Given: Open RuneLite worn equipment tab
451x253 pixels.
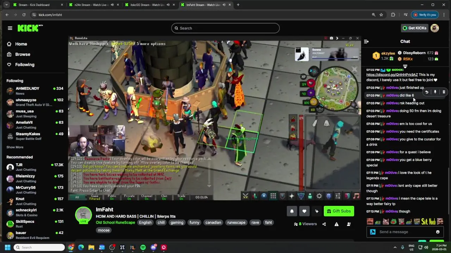Looking at the screenshot, I should coord(282,196).
